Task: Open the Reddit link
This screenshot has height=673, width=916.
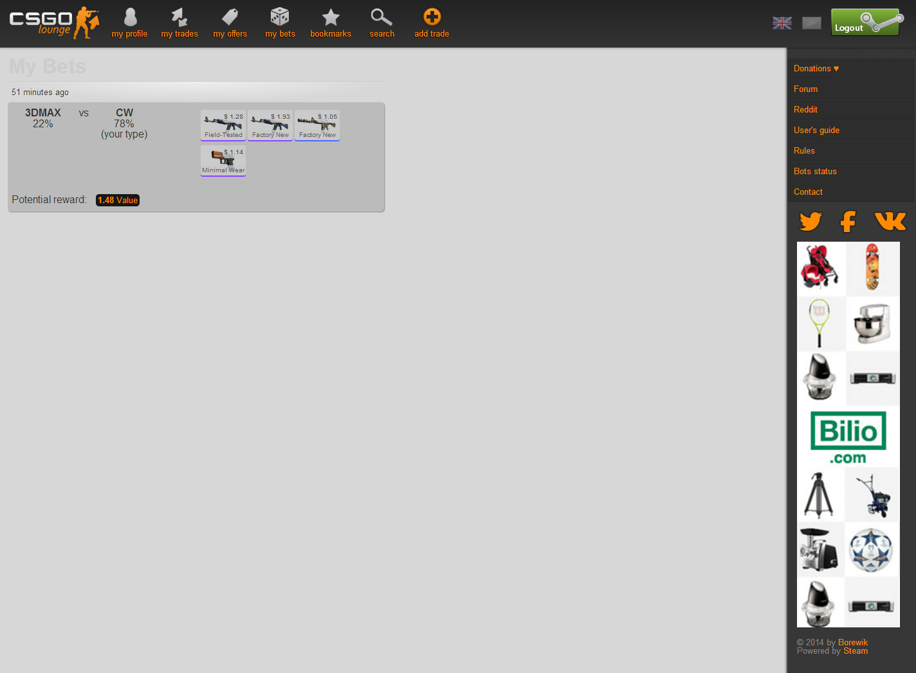Action: pos(806,109)
